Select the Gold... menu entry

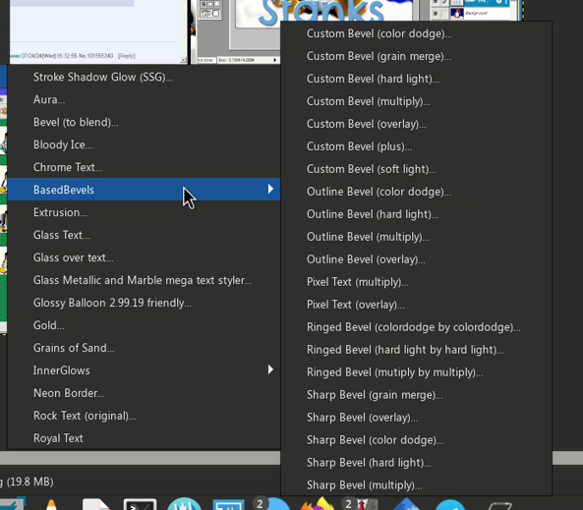click(144, 325)
